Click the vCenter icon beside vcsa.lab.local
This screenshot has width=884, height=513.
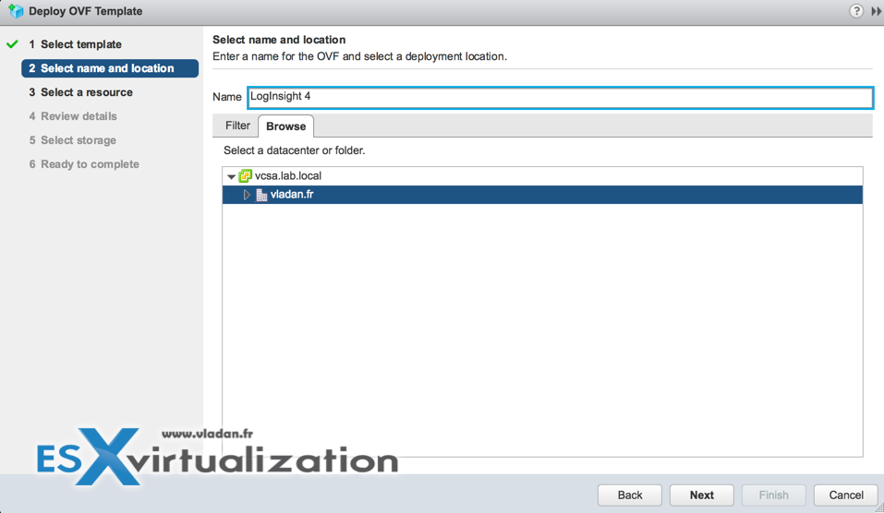[x=245, y=175]
